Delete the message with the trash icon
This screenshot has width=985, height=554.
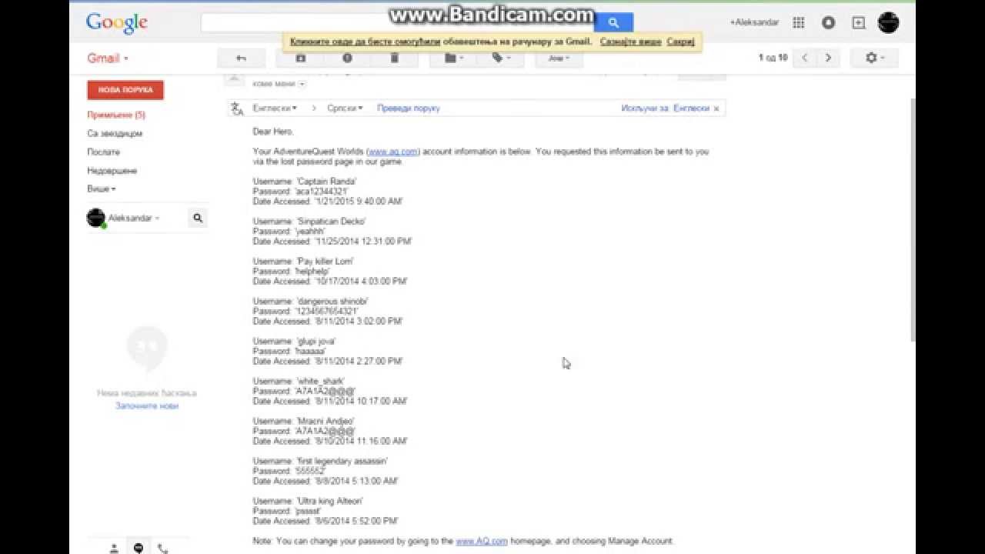pos(395,58)
